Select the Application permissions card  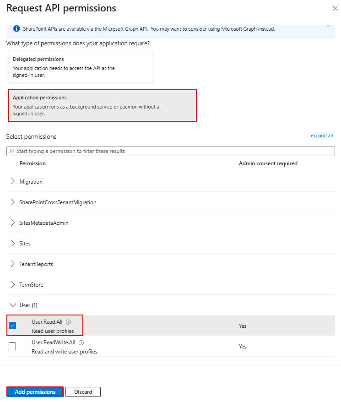point(103,106)
